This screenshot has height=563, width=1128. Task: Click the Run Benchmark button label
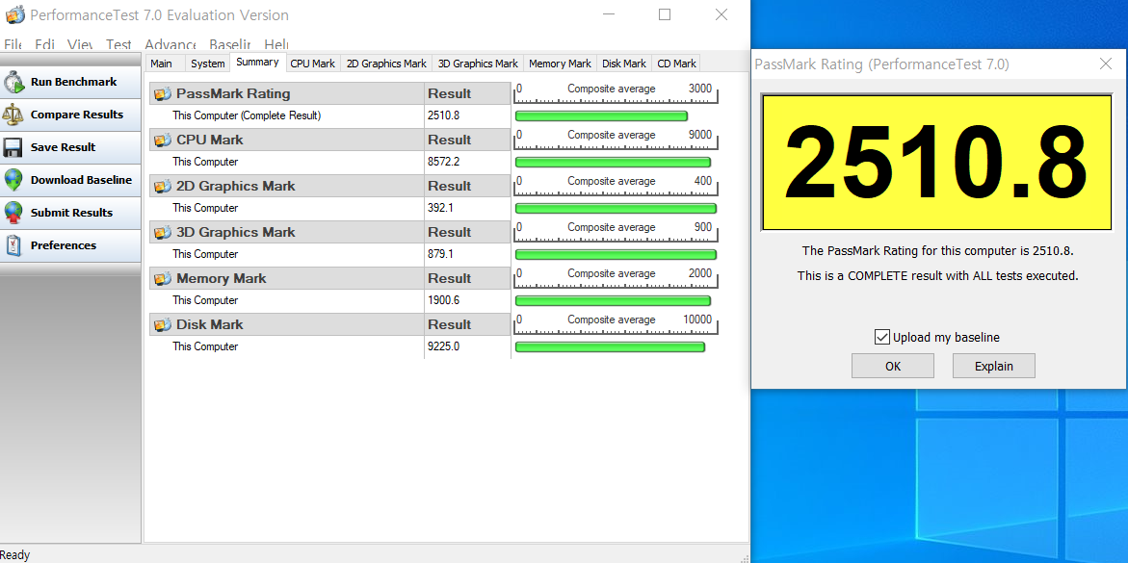tap(73, 82)
